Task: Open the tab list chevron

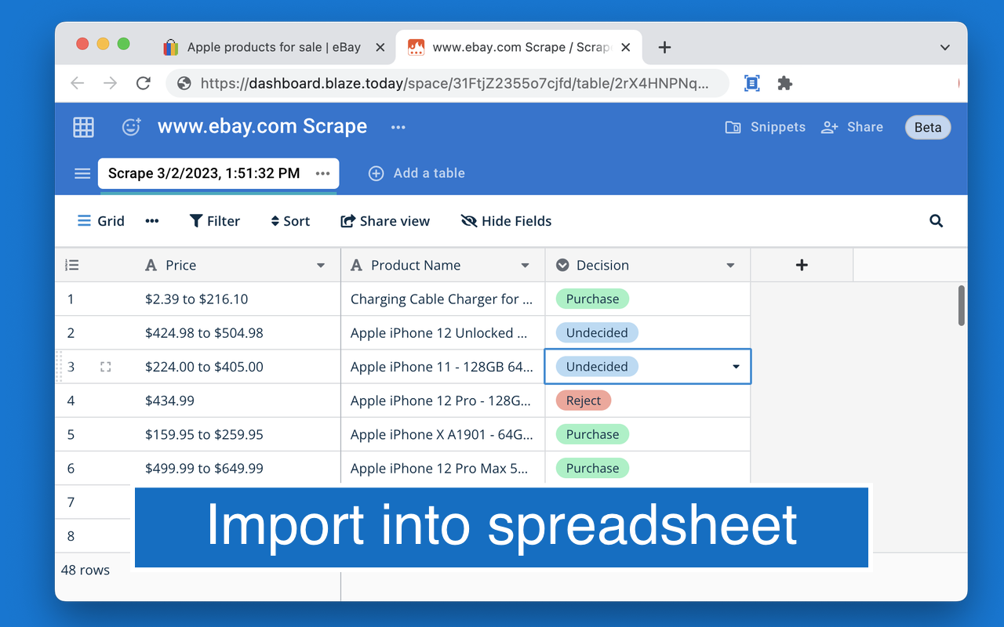Action: click(945, 47)
